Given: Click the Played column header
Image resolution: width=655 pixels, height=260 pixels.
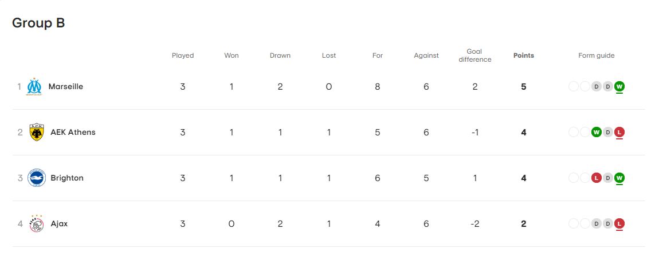Looking at the screenshot, I should (x=183, y=55).
